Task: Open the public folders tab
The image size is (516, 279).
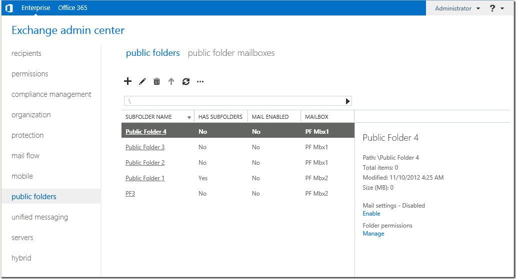Action: pos(153,53)
